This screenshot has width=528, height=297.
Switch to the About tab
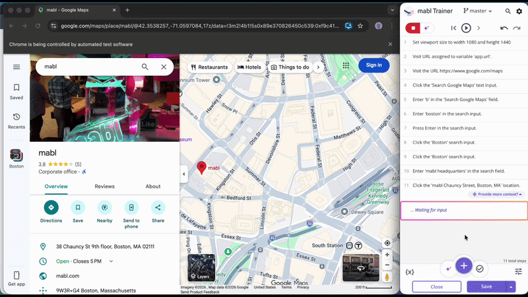[x=152, y=186]
